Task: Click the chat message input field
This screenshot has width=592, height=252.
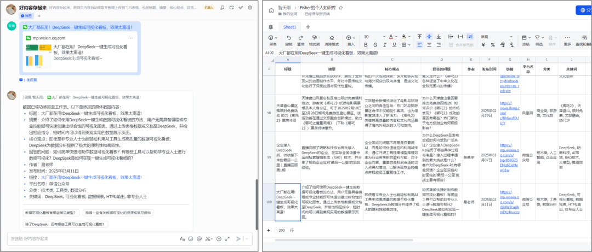Action: click(88, 239)
